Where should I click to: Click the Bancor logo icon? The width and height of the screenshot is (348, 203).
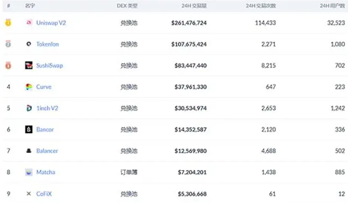(x=29, y=130)
